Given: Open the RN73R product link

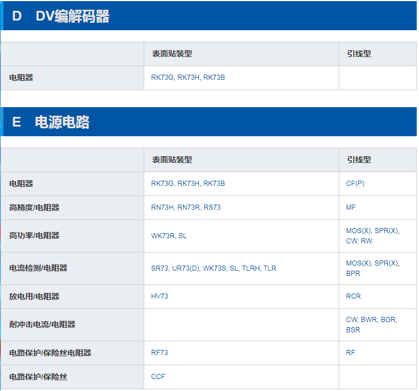Looking at the screenshot, I should coord(188,207).
